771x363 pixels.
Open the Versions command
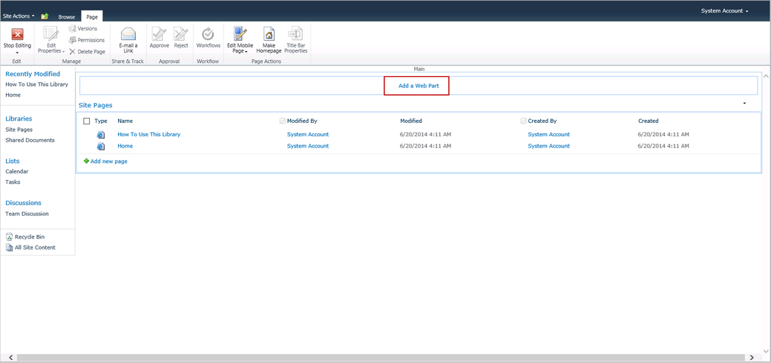pyautogui.click(x=82, y=28)
